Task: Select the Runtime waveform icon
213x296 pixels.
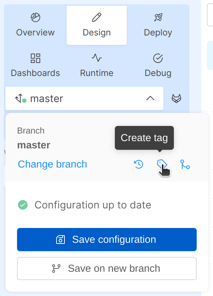Action: (96, 57)
